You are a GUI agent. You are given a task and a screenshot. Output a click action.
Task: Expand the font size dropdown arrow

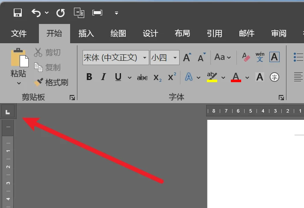[x=175, y=58]
